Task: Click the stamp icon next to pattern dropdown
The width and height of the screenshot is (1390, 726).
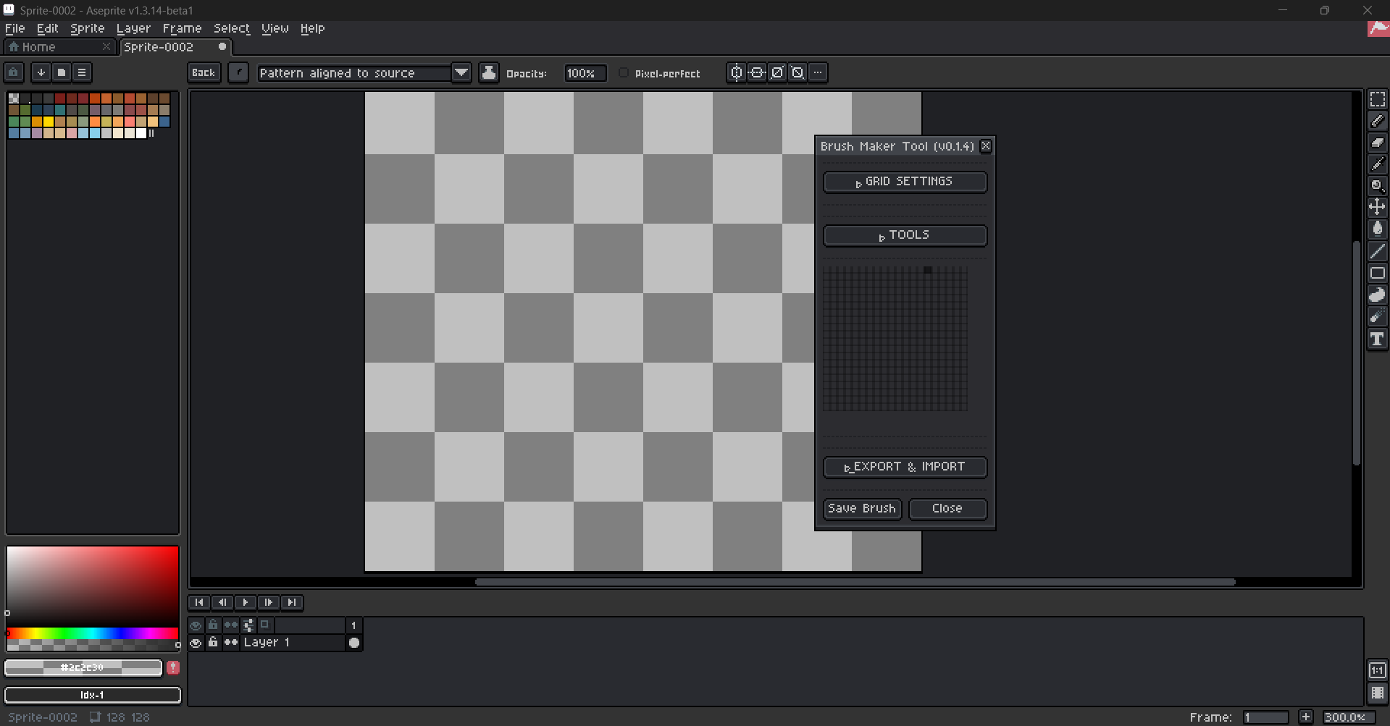Action: 489,72
